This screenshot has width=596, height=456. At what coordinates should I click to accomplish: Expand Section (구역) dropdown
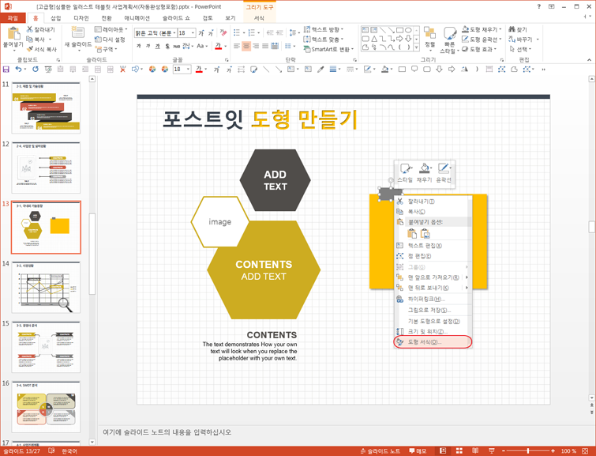click(x=107, y=49)
